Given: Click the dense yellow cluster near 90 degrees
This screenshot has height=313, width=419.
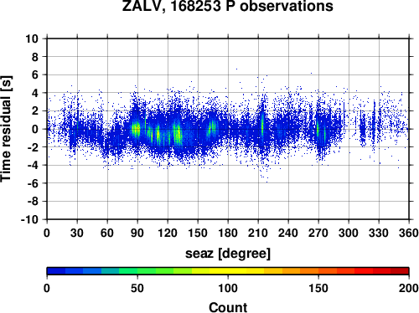Looking at the screenshot, I should [136, 130].
